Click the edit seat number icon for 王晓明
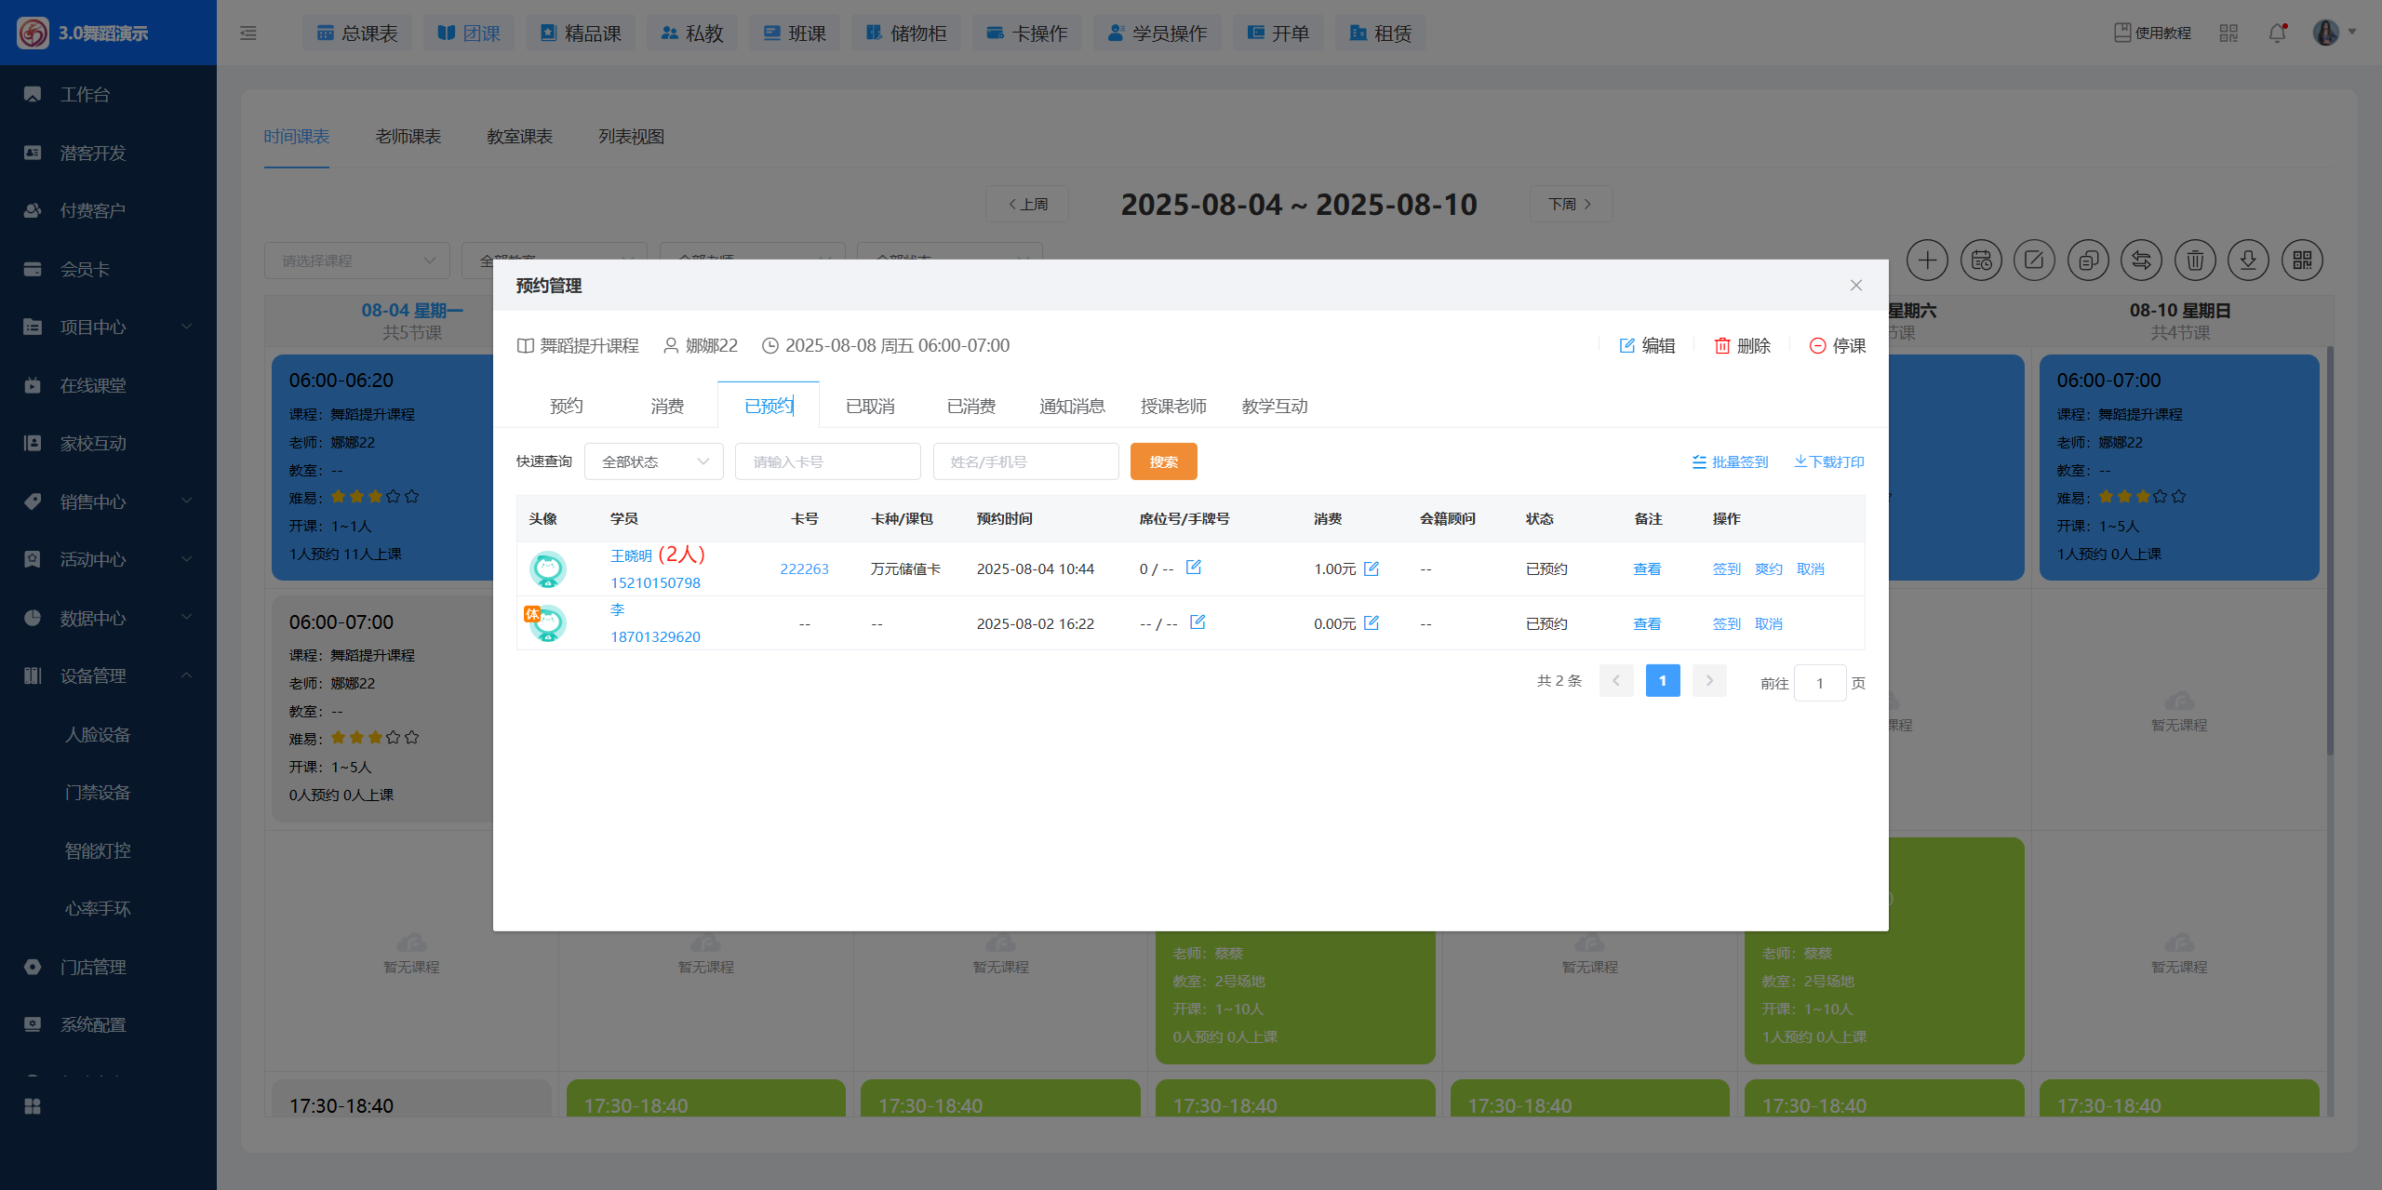Image resolution: width=2382 pixels, height=1190 pixels. pyautogui.click(x=1194, y=568)
